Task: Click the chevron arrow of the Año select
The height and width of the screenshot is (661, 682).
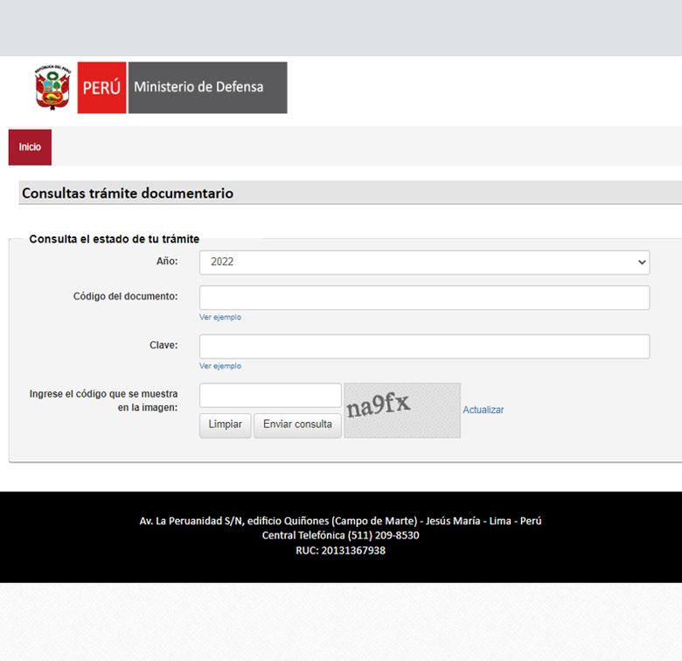Action: (x=642, y=262)
